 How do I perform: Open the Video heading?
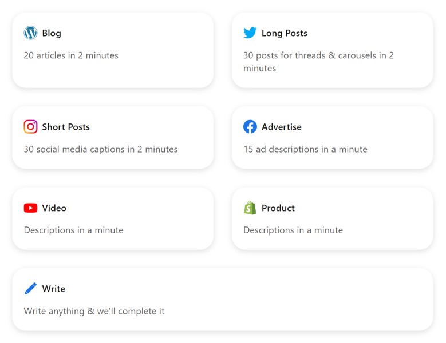click(54, 208)
